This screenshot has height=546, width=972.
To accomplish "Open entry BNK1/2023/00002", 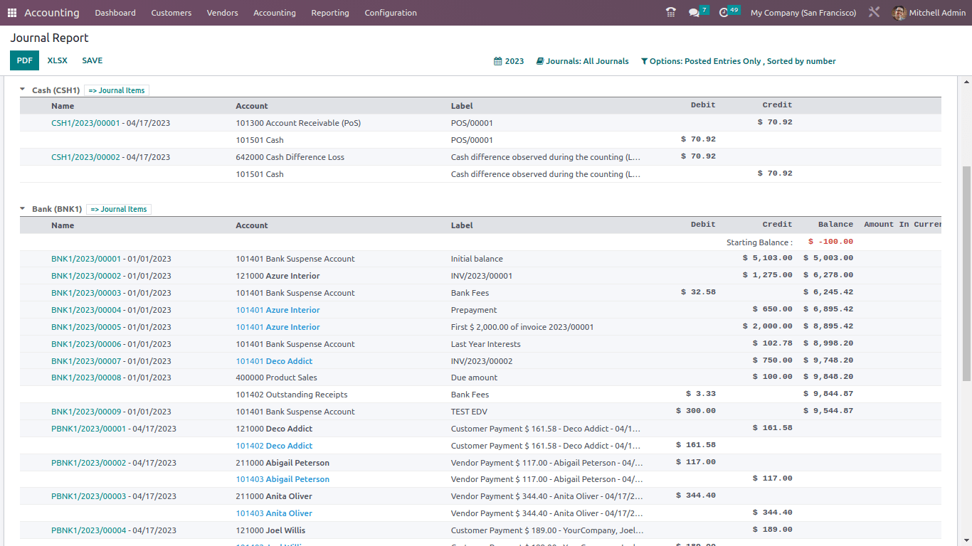I will (86, 276).
